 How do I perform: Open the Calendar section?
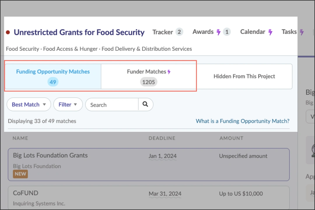point(253,32)
